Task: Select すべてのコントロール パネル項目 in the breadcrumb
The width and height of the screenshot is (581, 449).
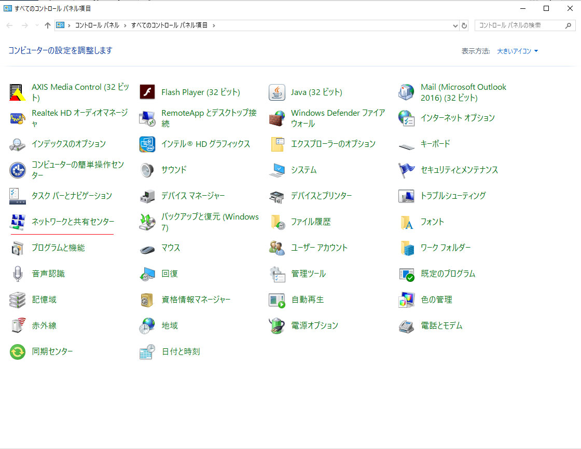Action: pyautogui.click(x=169, y=25)
